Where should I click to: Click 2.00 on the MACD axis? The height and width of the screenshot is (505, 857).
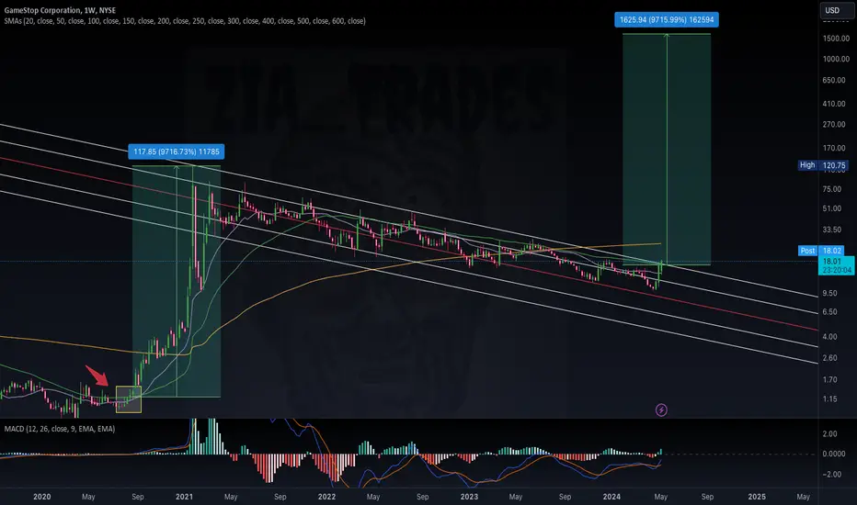[x=829, y=434]
